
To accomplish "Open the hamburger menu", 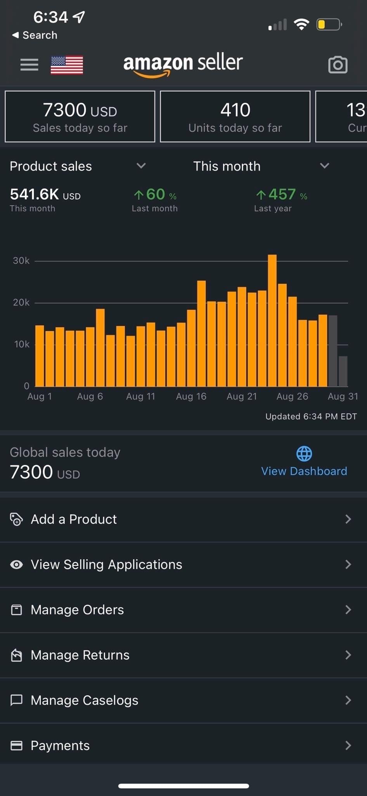I will pos(29,65).
